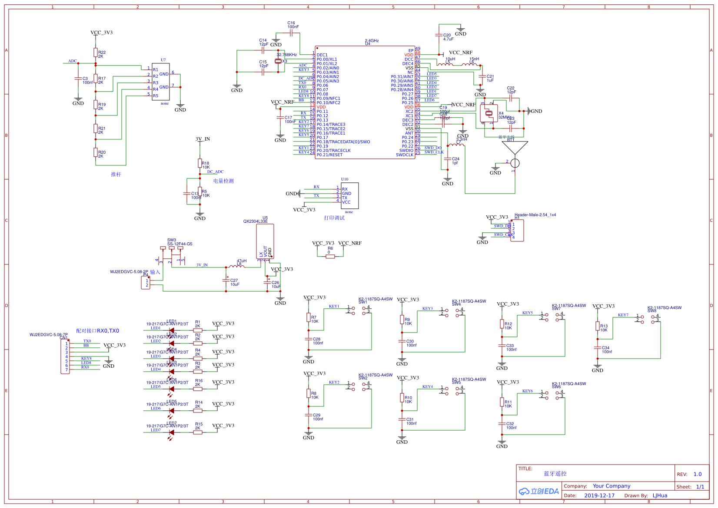Select capacitor C32 100nf symbol

[502, 424]
